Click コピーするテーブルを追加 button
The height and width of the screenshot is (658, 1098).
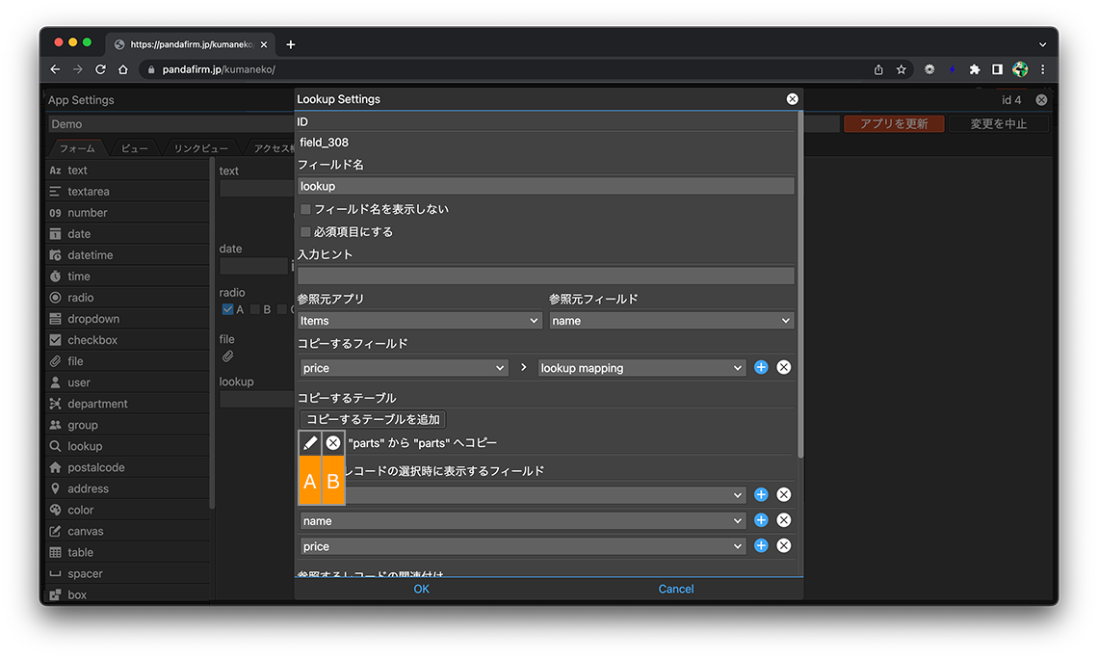(x=373, y=419)
